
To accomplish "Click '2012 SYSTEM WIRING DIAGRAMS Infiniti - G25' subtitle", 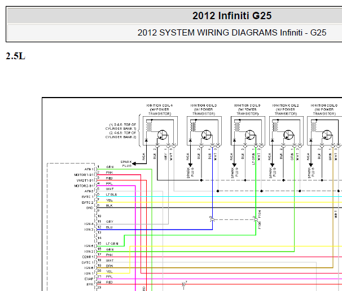I will click(x=232, y=33).
